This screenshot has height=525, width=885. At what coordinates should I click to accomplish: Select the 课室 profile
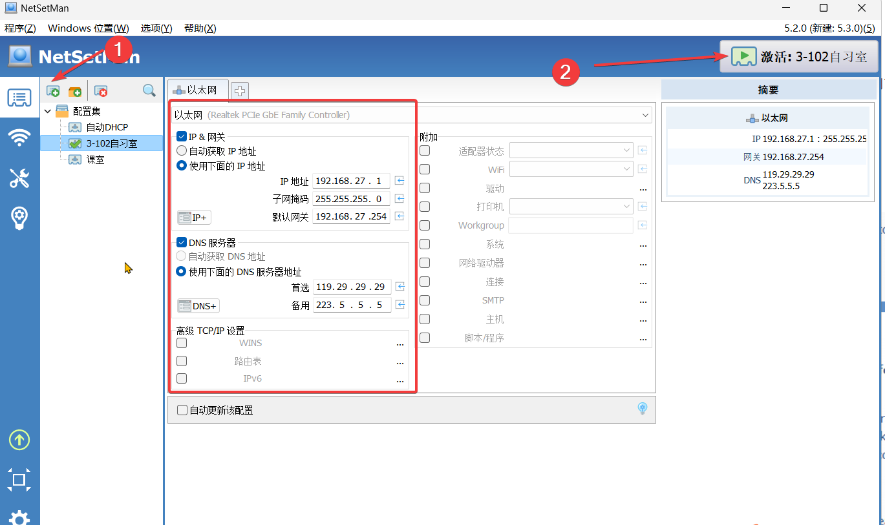pyautogui.click(x=96, y=160)
